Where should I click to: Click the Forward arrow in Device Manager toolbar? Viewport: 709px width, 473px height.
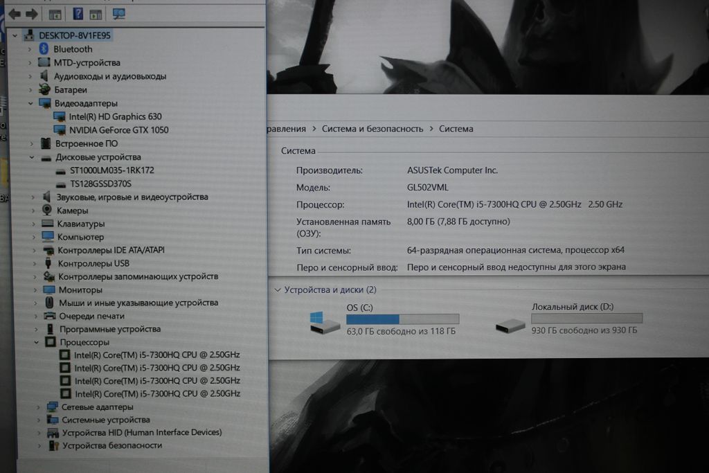[x=32, y=14]
